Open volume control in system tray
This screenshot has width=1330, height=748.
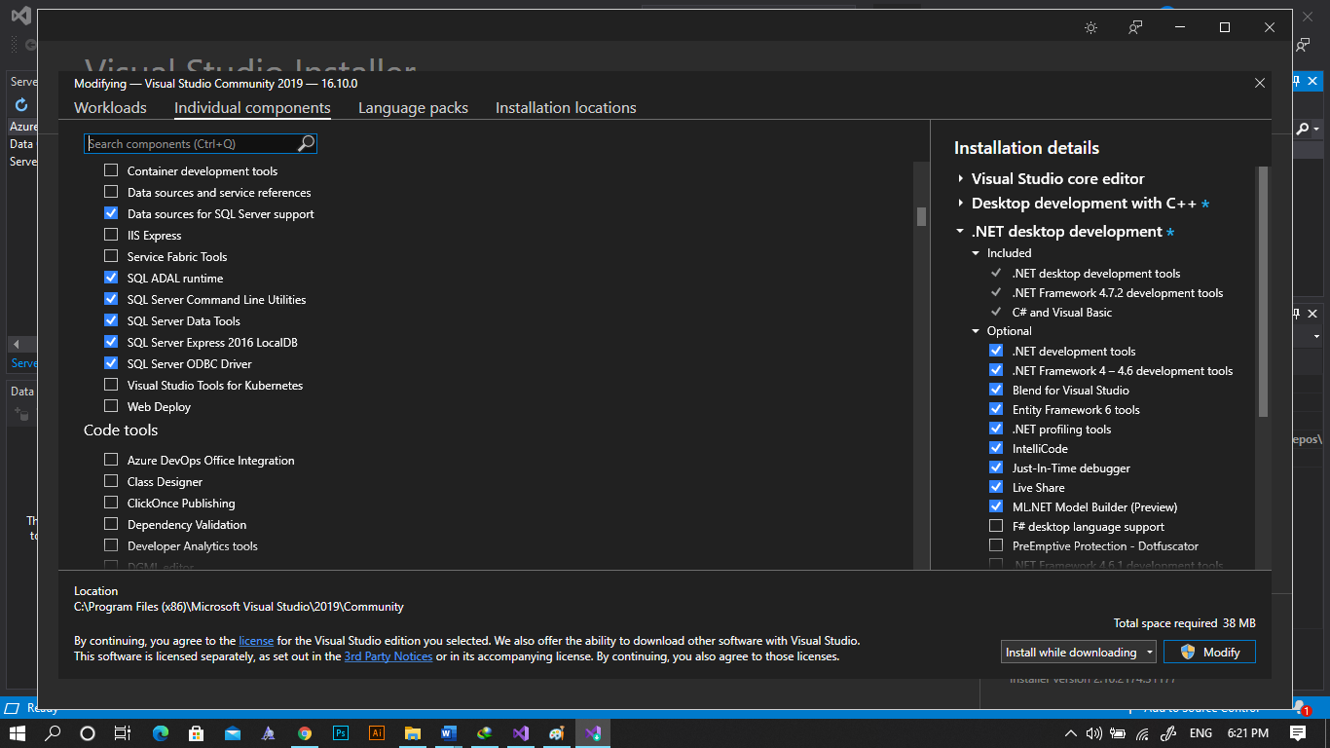[x=1093, y=733]
